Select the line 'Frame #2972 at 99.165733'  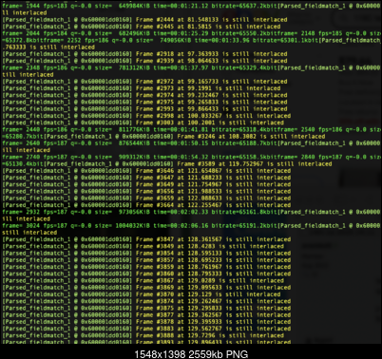(144, 82)
